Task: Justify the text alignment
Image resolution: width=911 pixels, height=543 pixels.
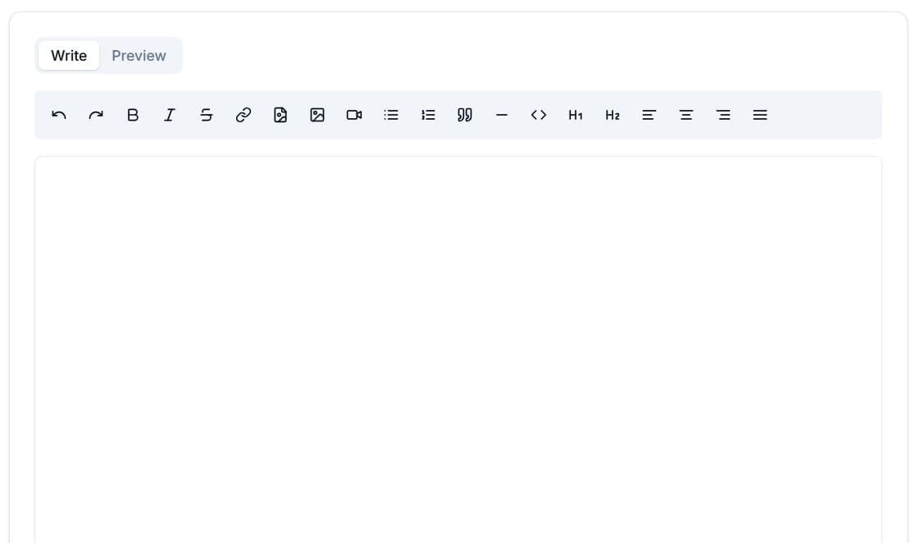Action: (x=760, y=115)
